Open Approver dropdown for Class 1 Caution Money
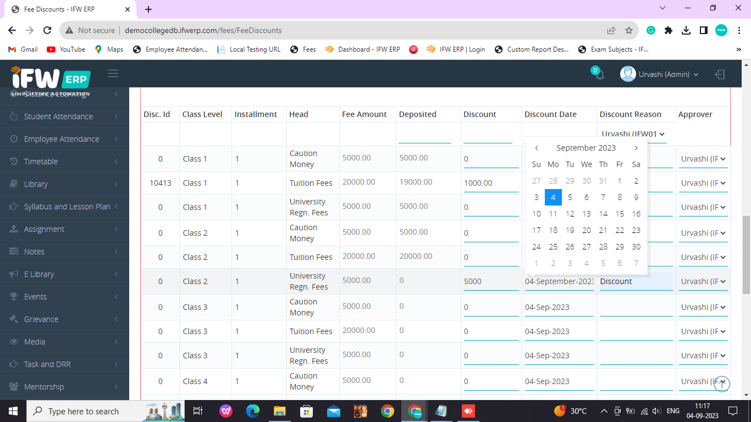 point(703,159)
